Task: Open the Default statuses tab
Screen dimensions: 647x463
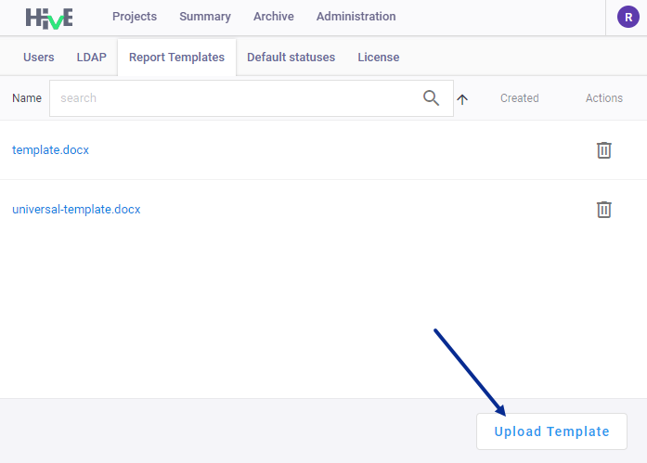Action: tap(291, 58)
